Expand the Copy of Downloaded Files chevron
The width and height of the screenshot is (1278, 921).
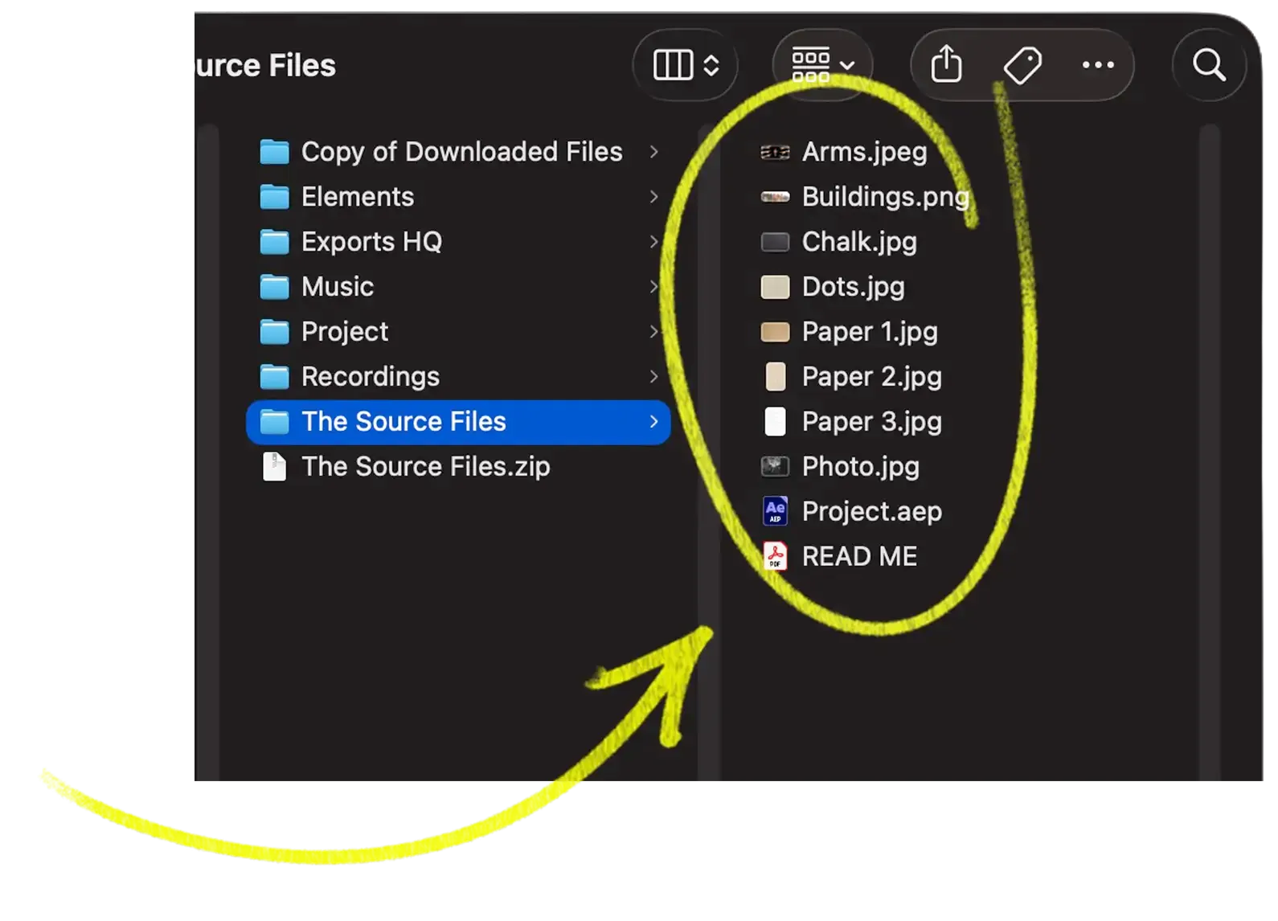[x=653, y=152]
